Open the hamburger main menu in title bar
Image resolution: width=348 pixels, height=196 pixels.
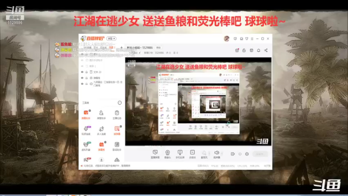252,39
